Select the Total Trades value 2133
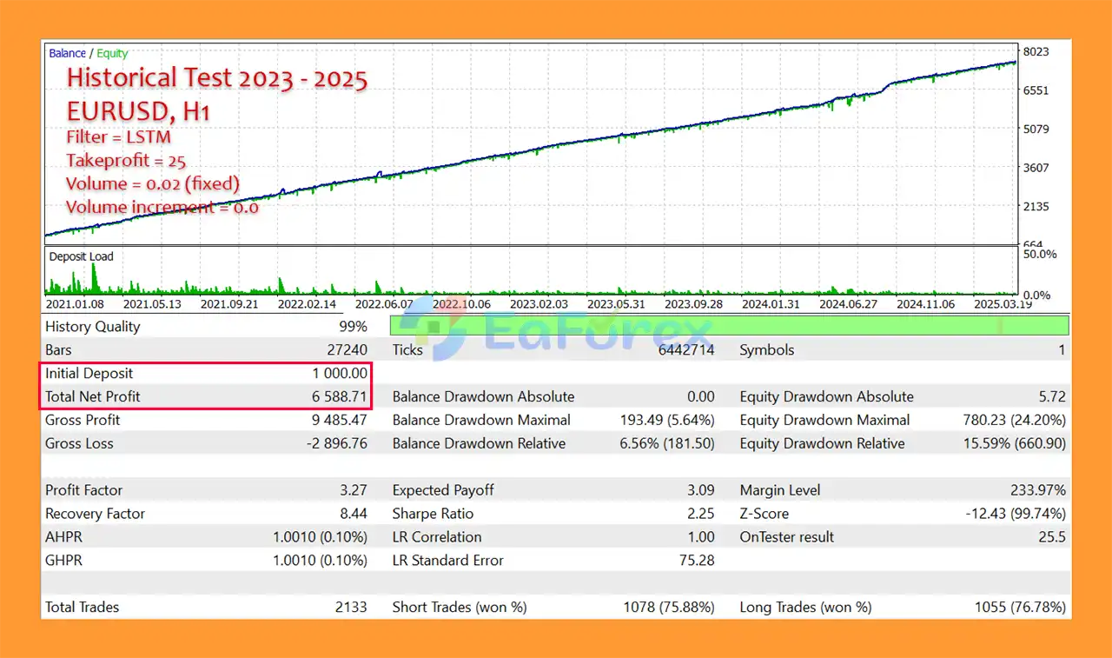Image resolution: width=1112 pixels, height=658 pixels. (351, 608)
